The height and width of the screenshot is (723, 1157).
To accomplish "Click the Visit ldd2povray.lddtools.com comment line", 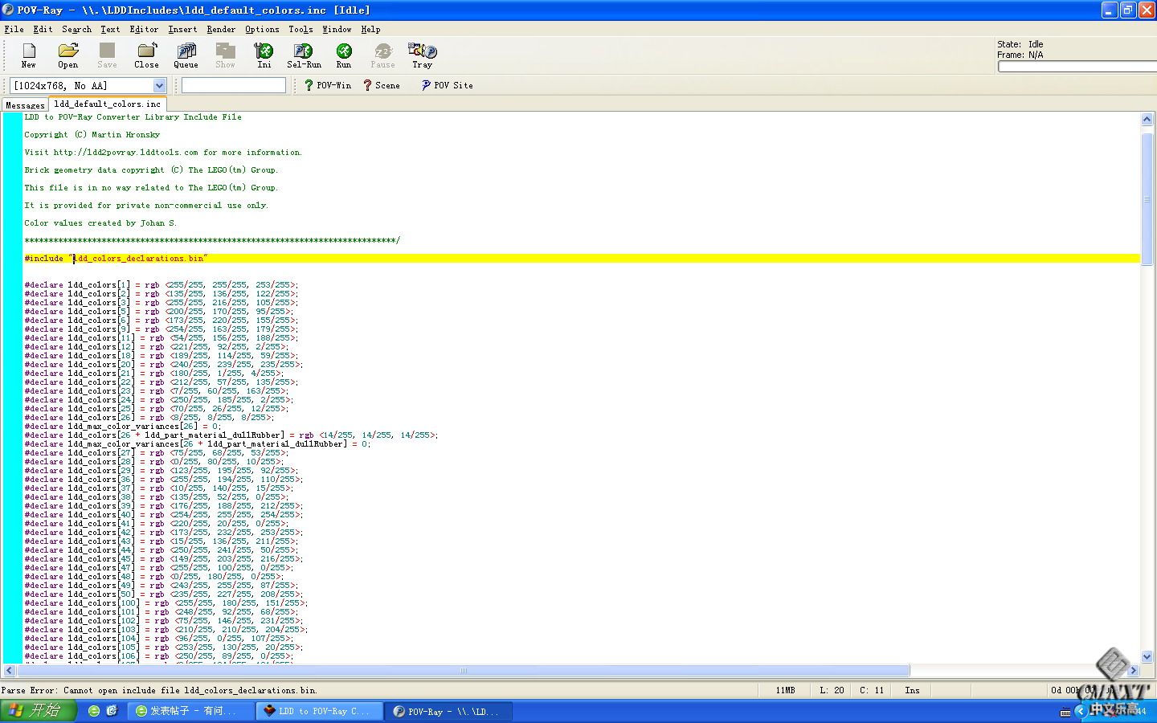I will (163, 153).
